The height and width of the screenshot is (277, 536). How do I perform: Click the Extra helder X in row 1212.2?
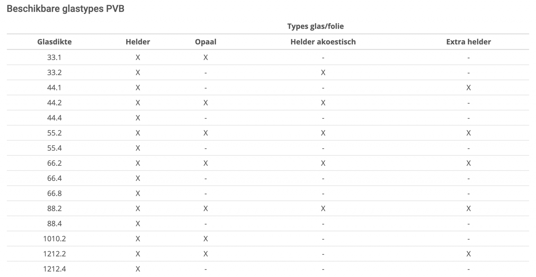click(468, 254)
